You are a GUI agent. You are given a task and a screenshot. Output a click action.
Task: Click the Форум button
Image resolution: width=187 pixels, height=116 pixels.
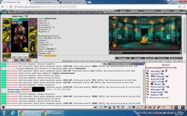click(x=150, y=58)
